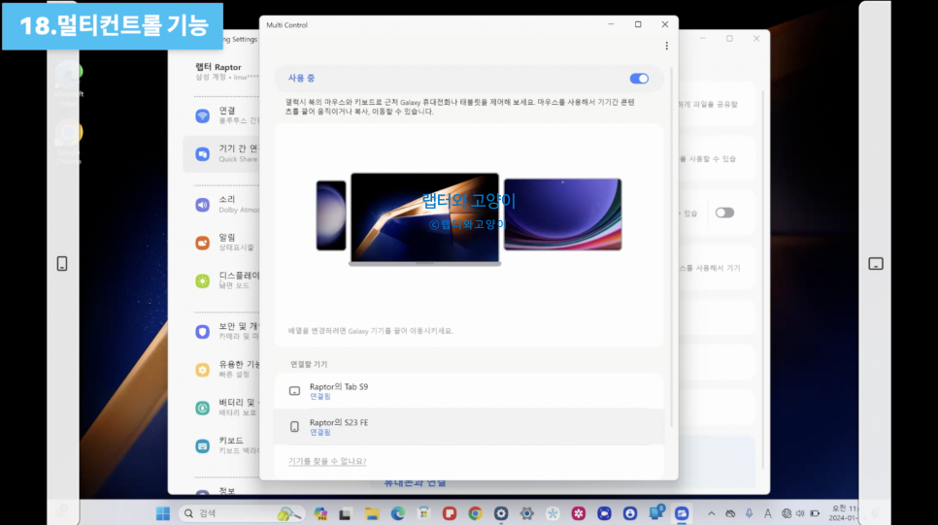The width and height of the screenshot is (938, 525).
Task: Select the Raptor의 Tab S9 device row
Action: (469, 391)
